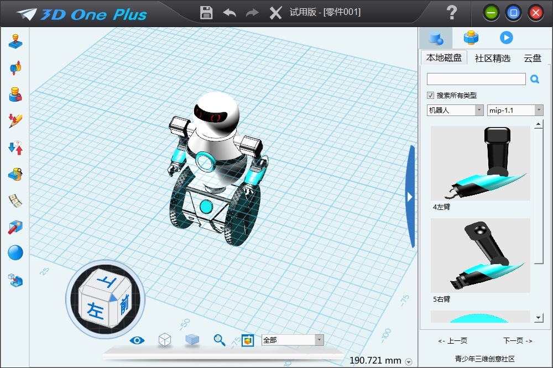Select the 云盘 tab

tap(533, 58)
